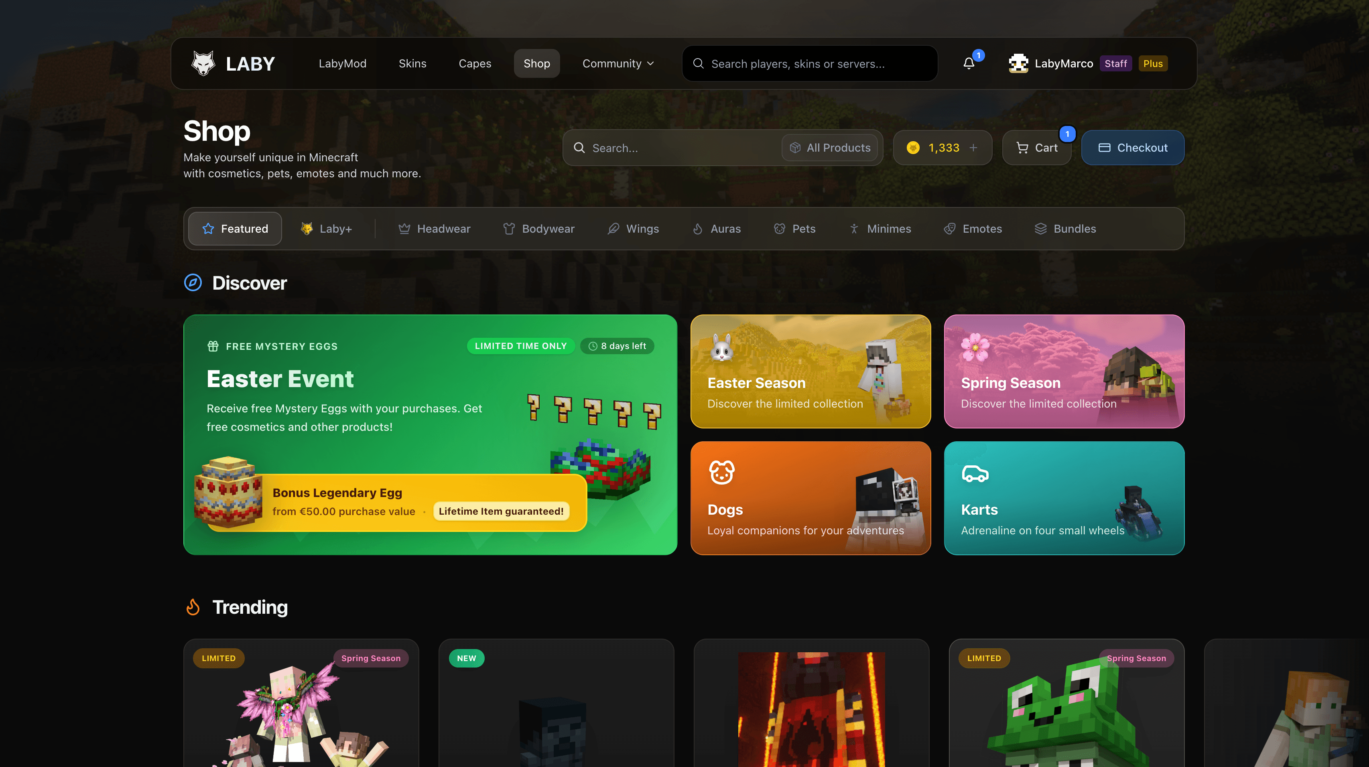
Task: Open the Capes page
Action: [475, 64]
